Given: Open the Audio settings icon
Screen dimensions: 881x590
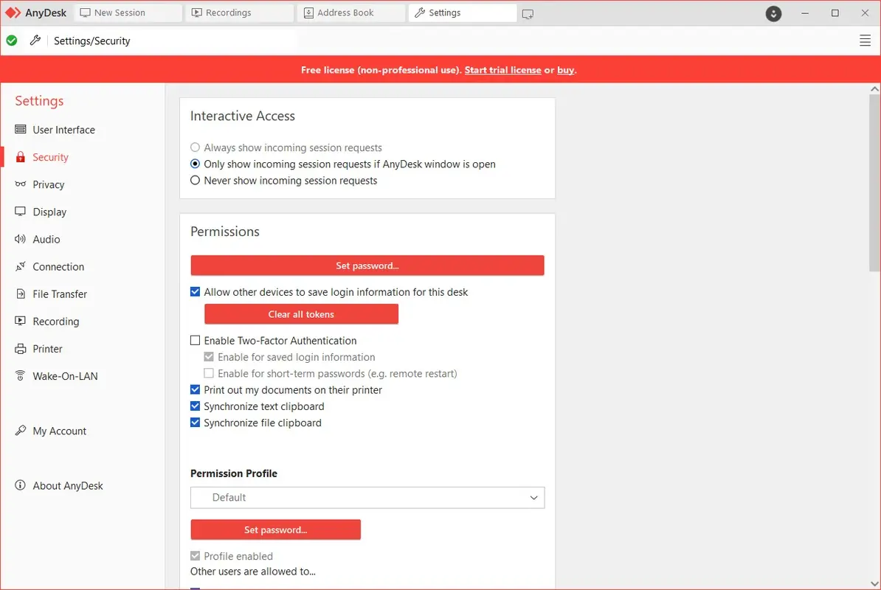Looking at the screenshot, I should (18, 239).
